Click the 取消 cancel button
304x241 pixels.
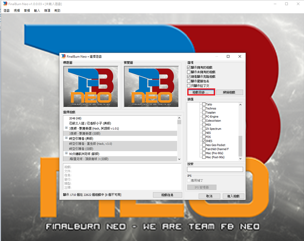[209, 196]
